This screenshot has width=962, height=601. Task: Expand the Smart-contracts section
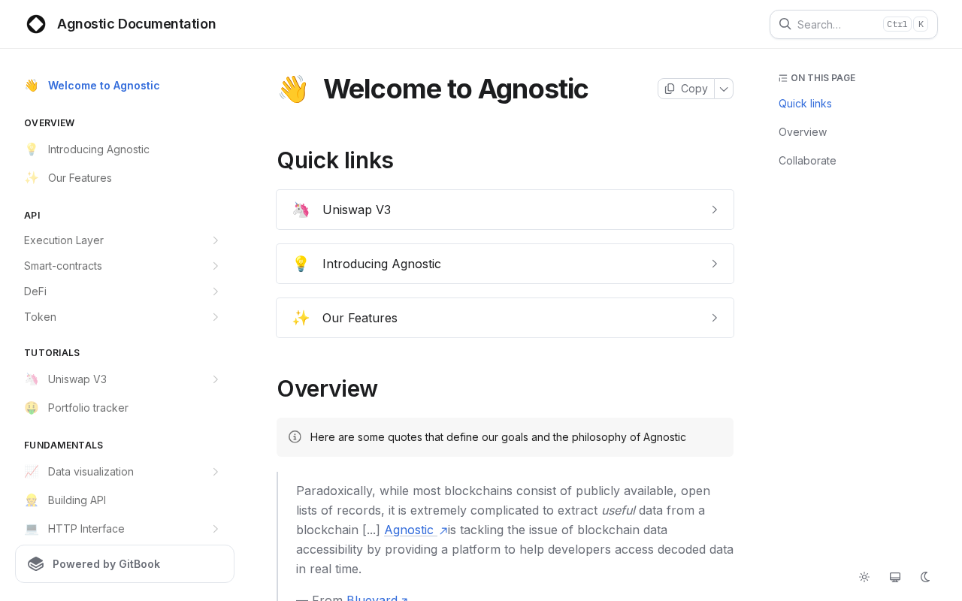(215, 266)
